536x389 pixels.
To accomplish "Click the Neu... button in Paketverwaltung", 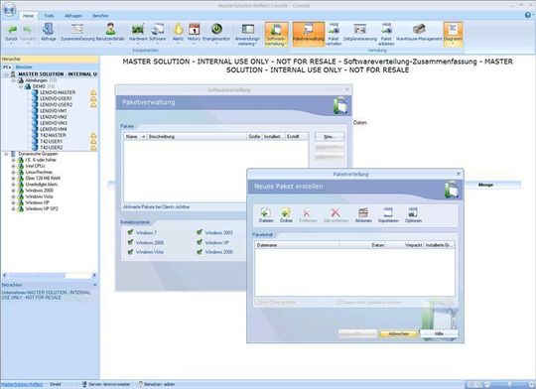I will [x=330, y=136].
